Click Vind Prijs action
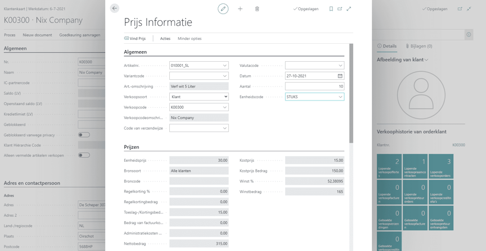This screenshot has height=251, width=486. click(x=135, y=39)
